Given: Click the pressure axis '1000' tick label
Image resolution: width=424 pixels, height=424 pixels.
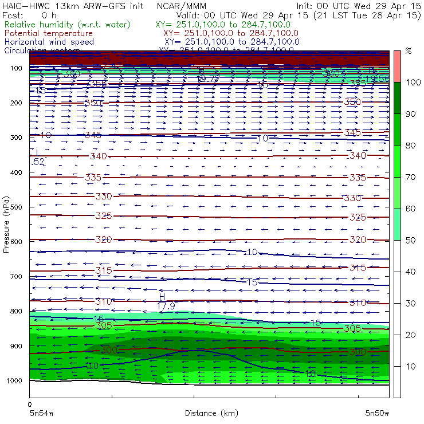Looking at the screenshot, I should (14, 380).
